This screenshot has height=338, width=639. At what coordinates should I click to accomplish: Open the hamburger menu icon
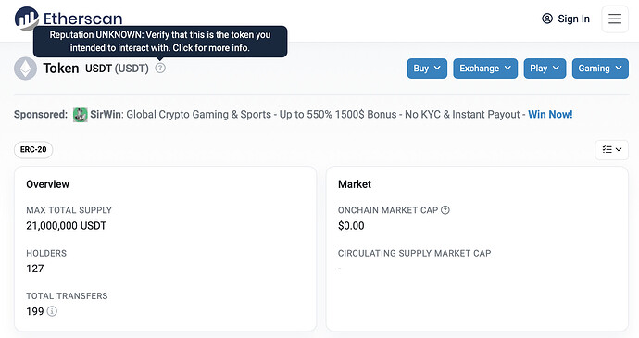click(x=615, y=19)
